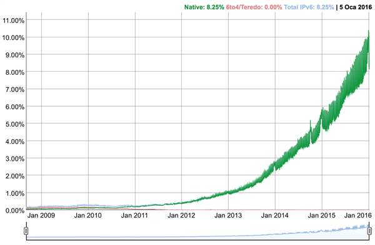
Task: Click the "3.00%" y-axis label
Action: [15, 158]
